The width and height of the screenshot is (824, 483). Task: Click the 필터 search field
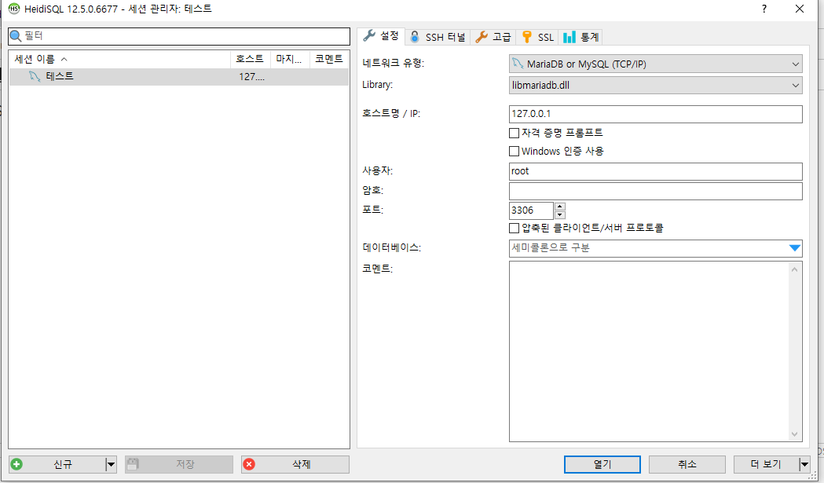(x=179, y=36)
